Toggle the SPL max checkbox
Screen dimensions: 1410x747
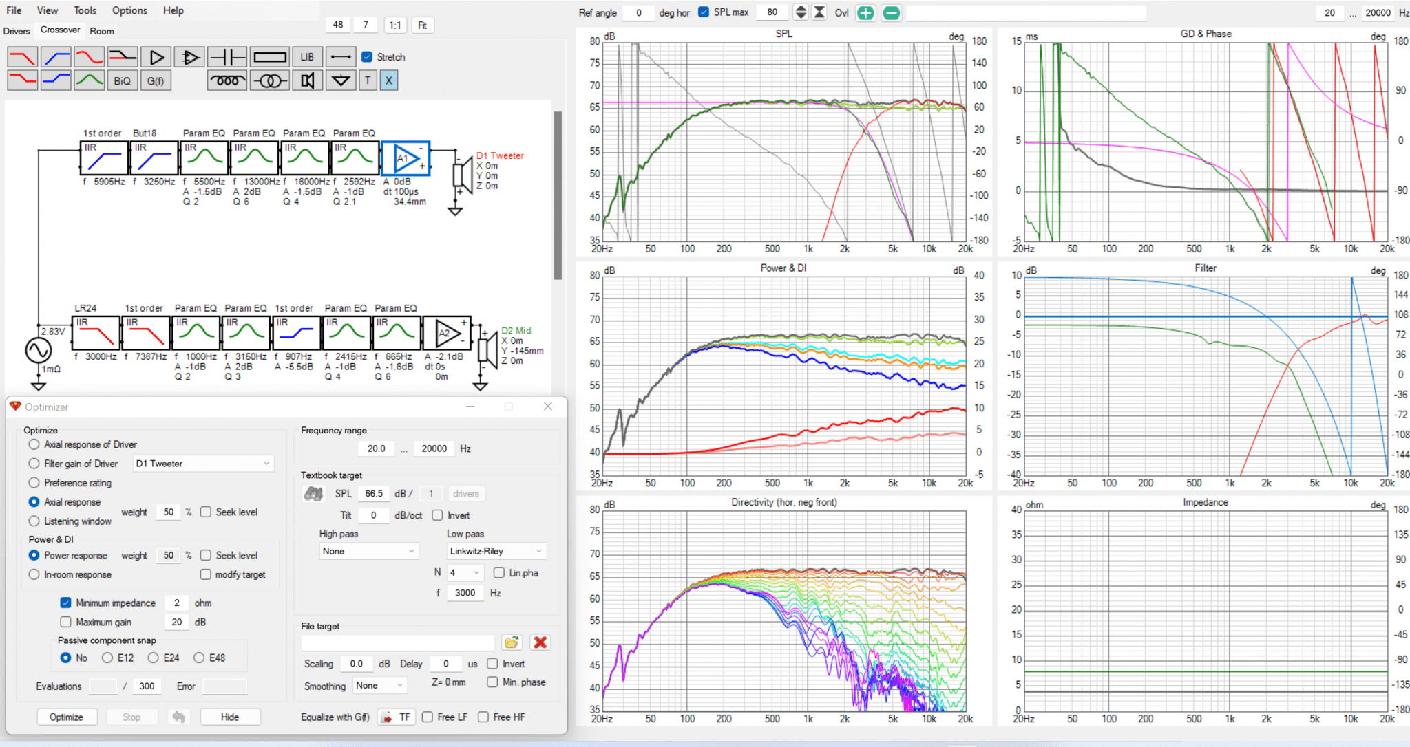click(x=704, y=12)
